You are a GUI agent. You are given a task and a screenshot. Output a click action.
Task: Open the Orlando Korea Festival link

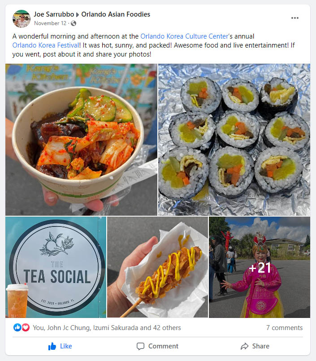pyautogui.click(x=46, y=45)
